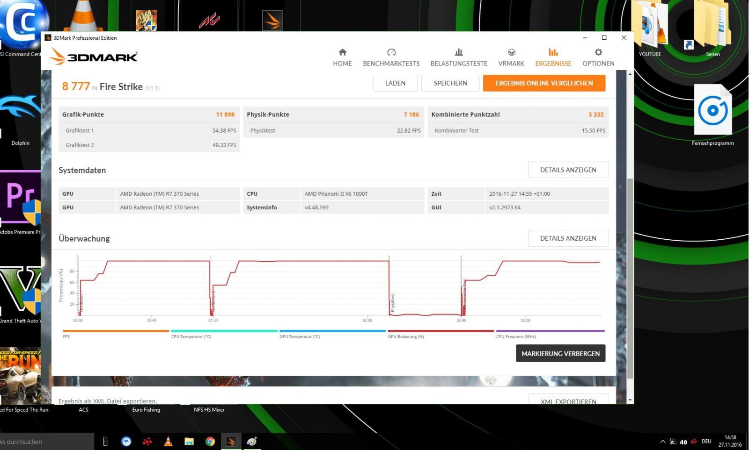Click the Physik-Punkte score 7 186
Viewport: 749px width, 450px height.
(x=411, y=114)
